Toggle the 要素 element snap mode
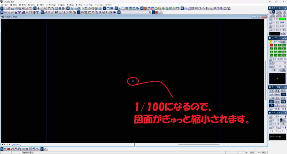 [x=277, y=91]
